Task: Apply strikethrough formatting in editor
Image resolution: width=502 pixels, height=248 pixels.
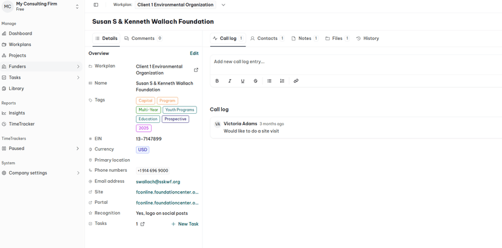Action: 255,81
